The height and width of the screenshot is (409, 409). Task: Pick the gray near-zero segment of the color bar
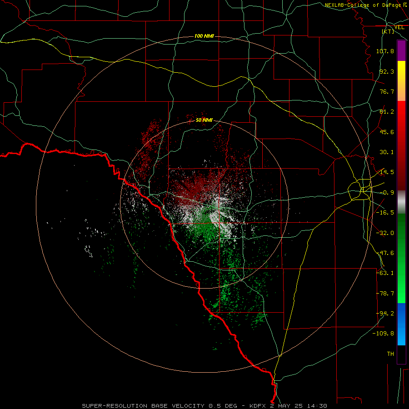pyautogui.click(x=401, y=202)
